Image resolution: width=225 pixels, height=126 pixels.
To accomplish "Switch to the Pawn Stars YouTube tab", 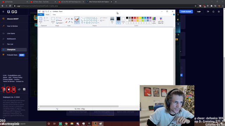I will (x=43, y=2).
